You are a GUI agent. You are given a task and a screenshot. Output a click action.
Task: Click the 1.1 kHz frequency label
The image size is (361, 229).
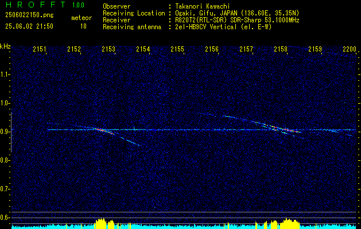(5, 74)
